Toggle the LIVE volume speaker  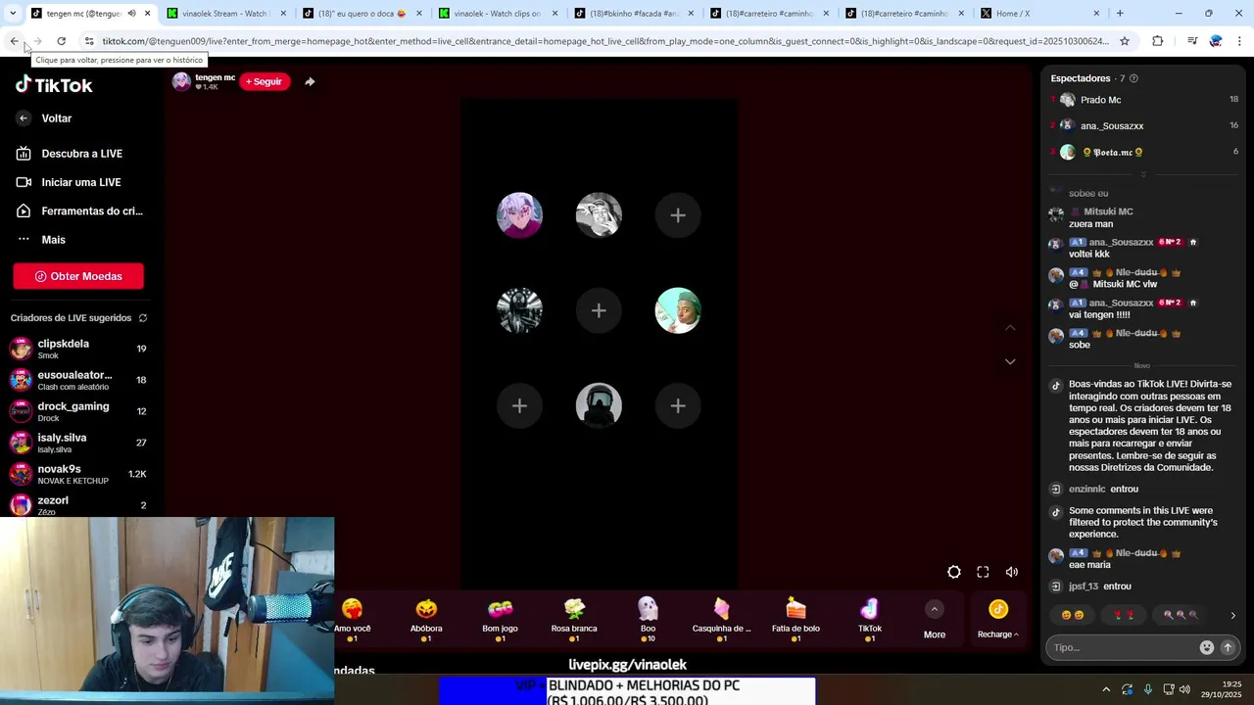[1012, 572]
